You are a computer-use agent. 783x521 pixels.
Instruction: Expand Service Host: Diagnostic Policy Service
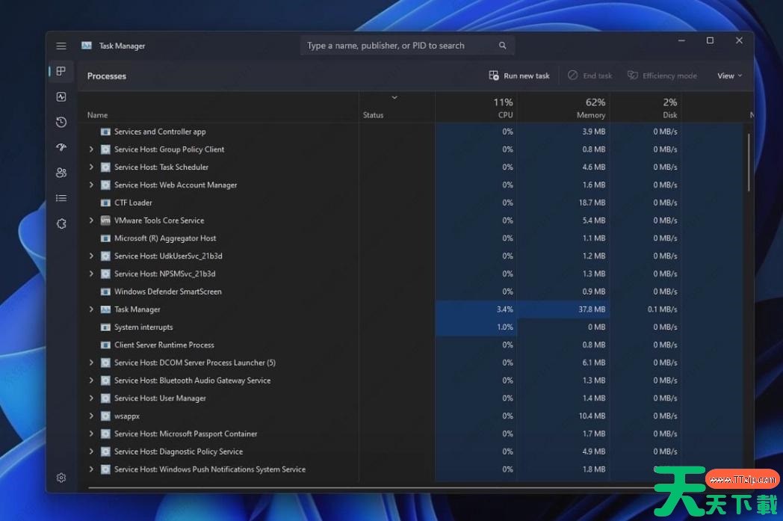tap(91, 451)
